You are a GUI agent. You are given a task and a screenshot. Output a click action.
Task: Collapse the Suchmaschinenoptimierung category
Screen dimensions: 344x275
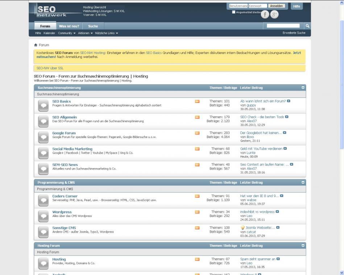pos(303,88)
